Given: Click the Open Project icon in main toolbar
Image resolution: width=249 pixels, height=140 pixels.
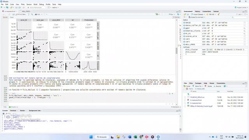Looking at the screenshot, I should pyautogui.click(x=11, y=7).
